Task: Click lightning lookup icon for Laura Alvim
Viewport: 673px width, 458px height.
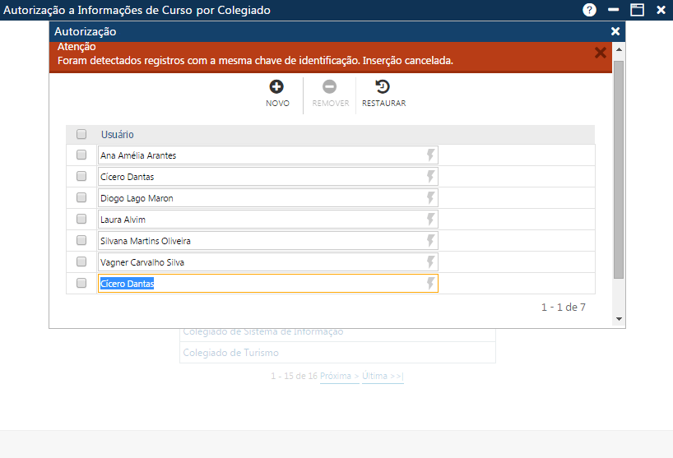Action: (x=429, y=220)
